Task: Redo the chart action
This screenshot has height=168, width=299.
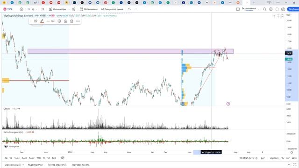Action: [136, 9]
